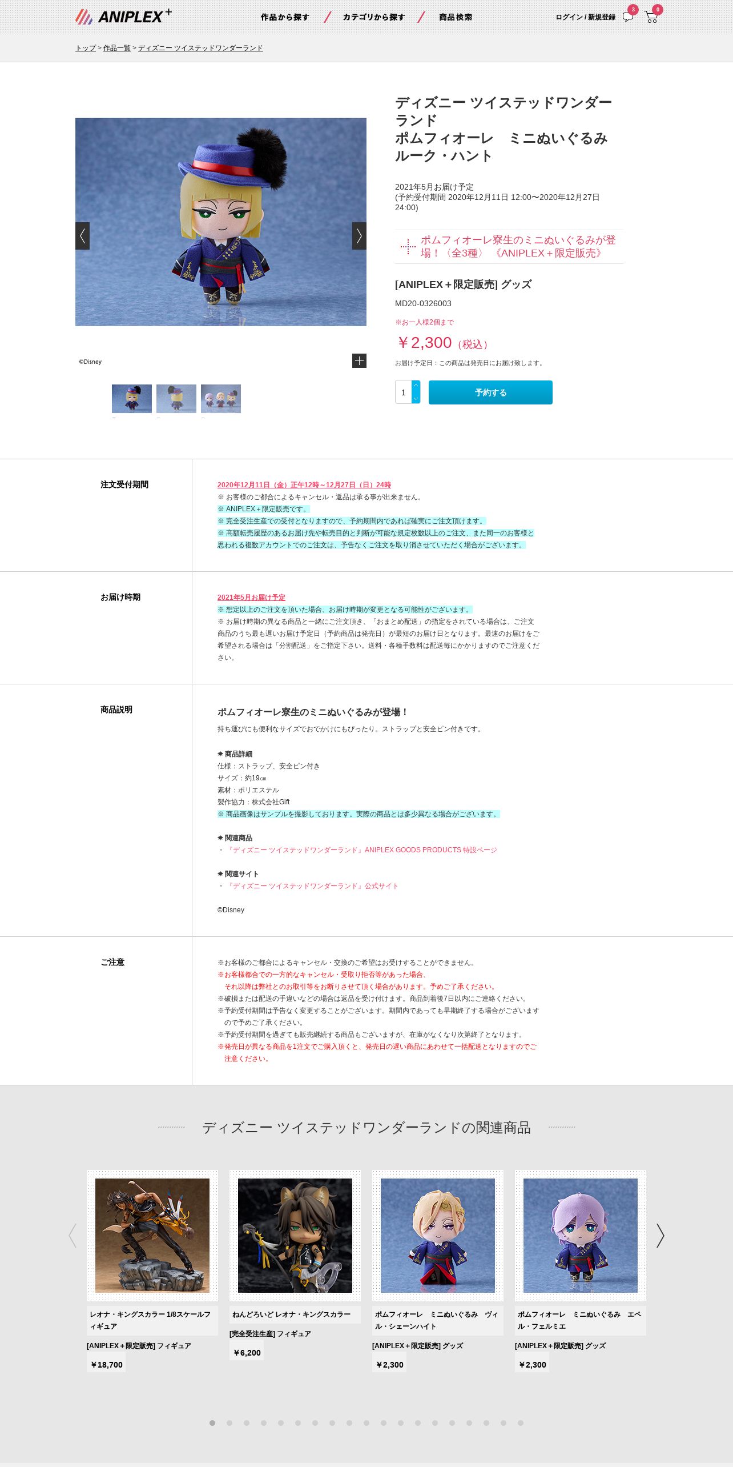Go to トップ breadcrumb
The image size is (733, 1467).
[86, 48]
